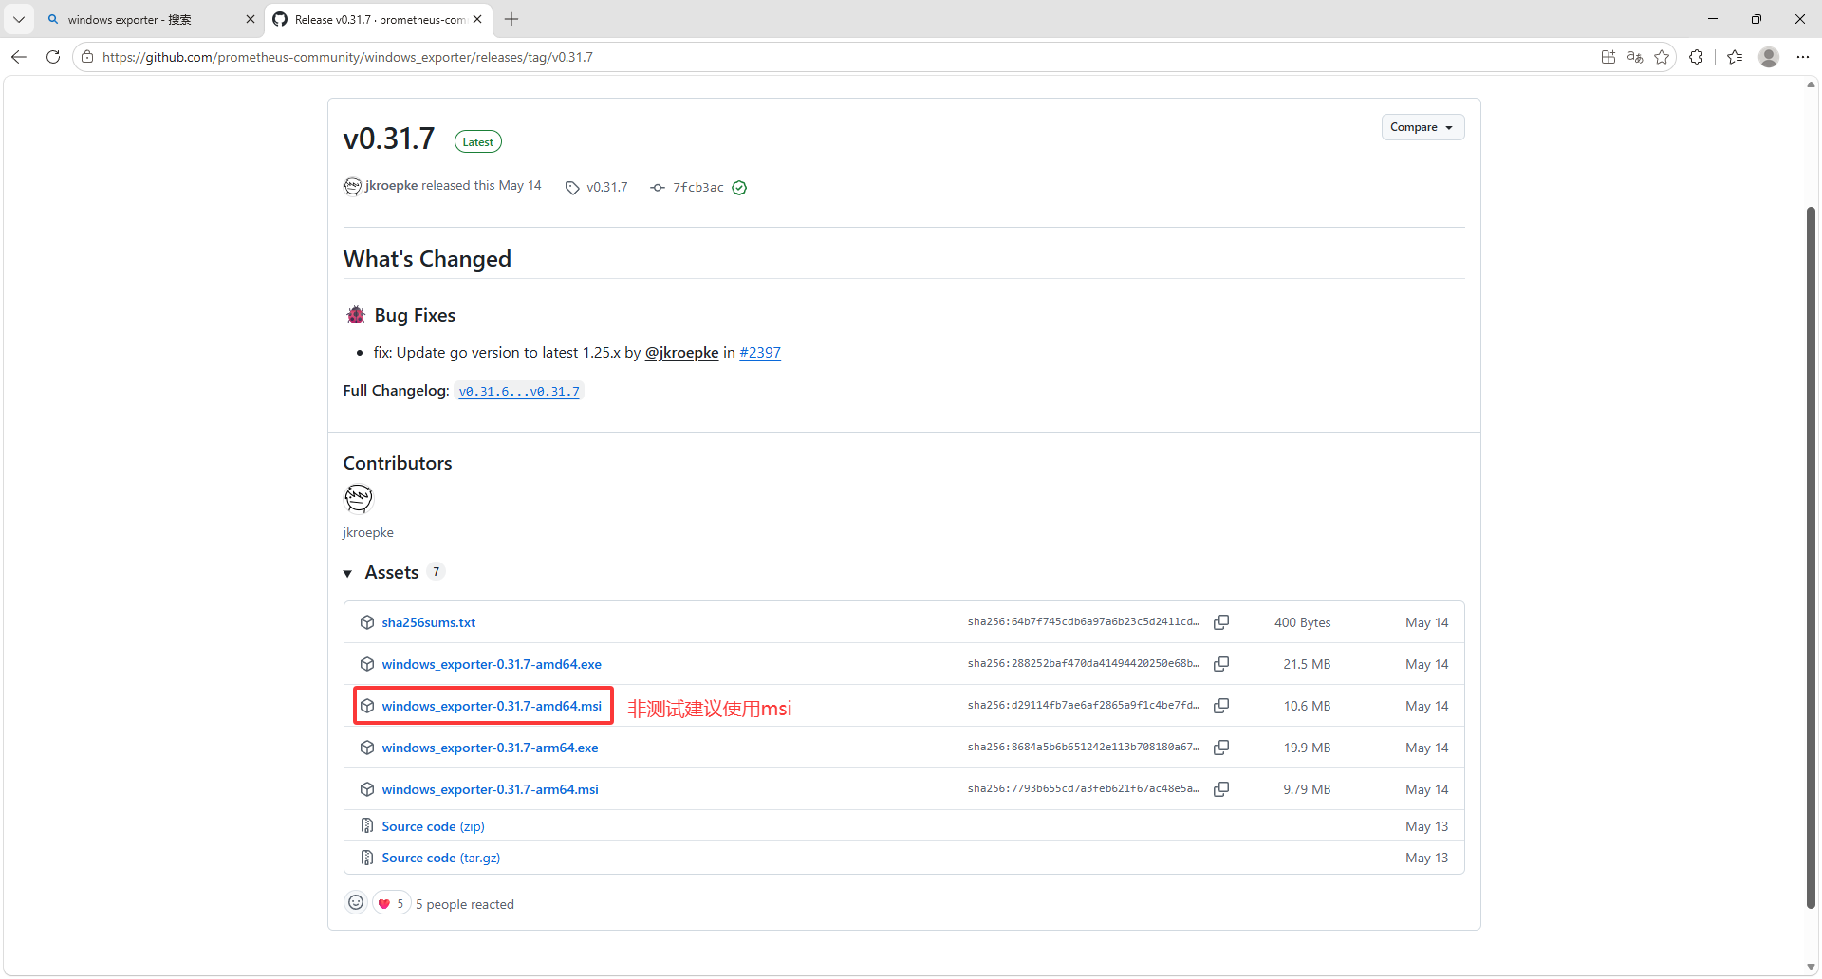Download Source code (zip)
This screenshot has width=1822, height=979.
click(433, 826)
